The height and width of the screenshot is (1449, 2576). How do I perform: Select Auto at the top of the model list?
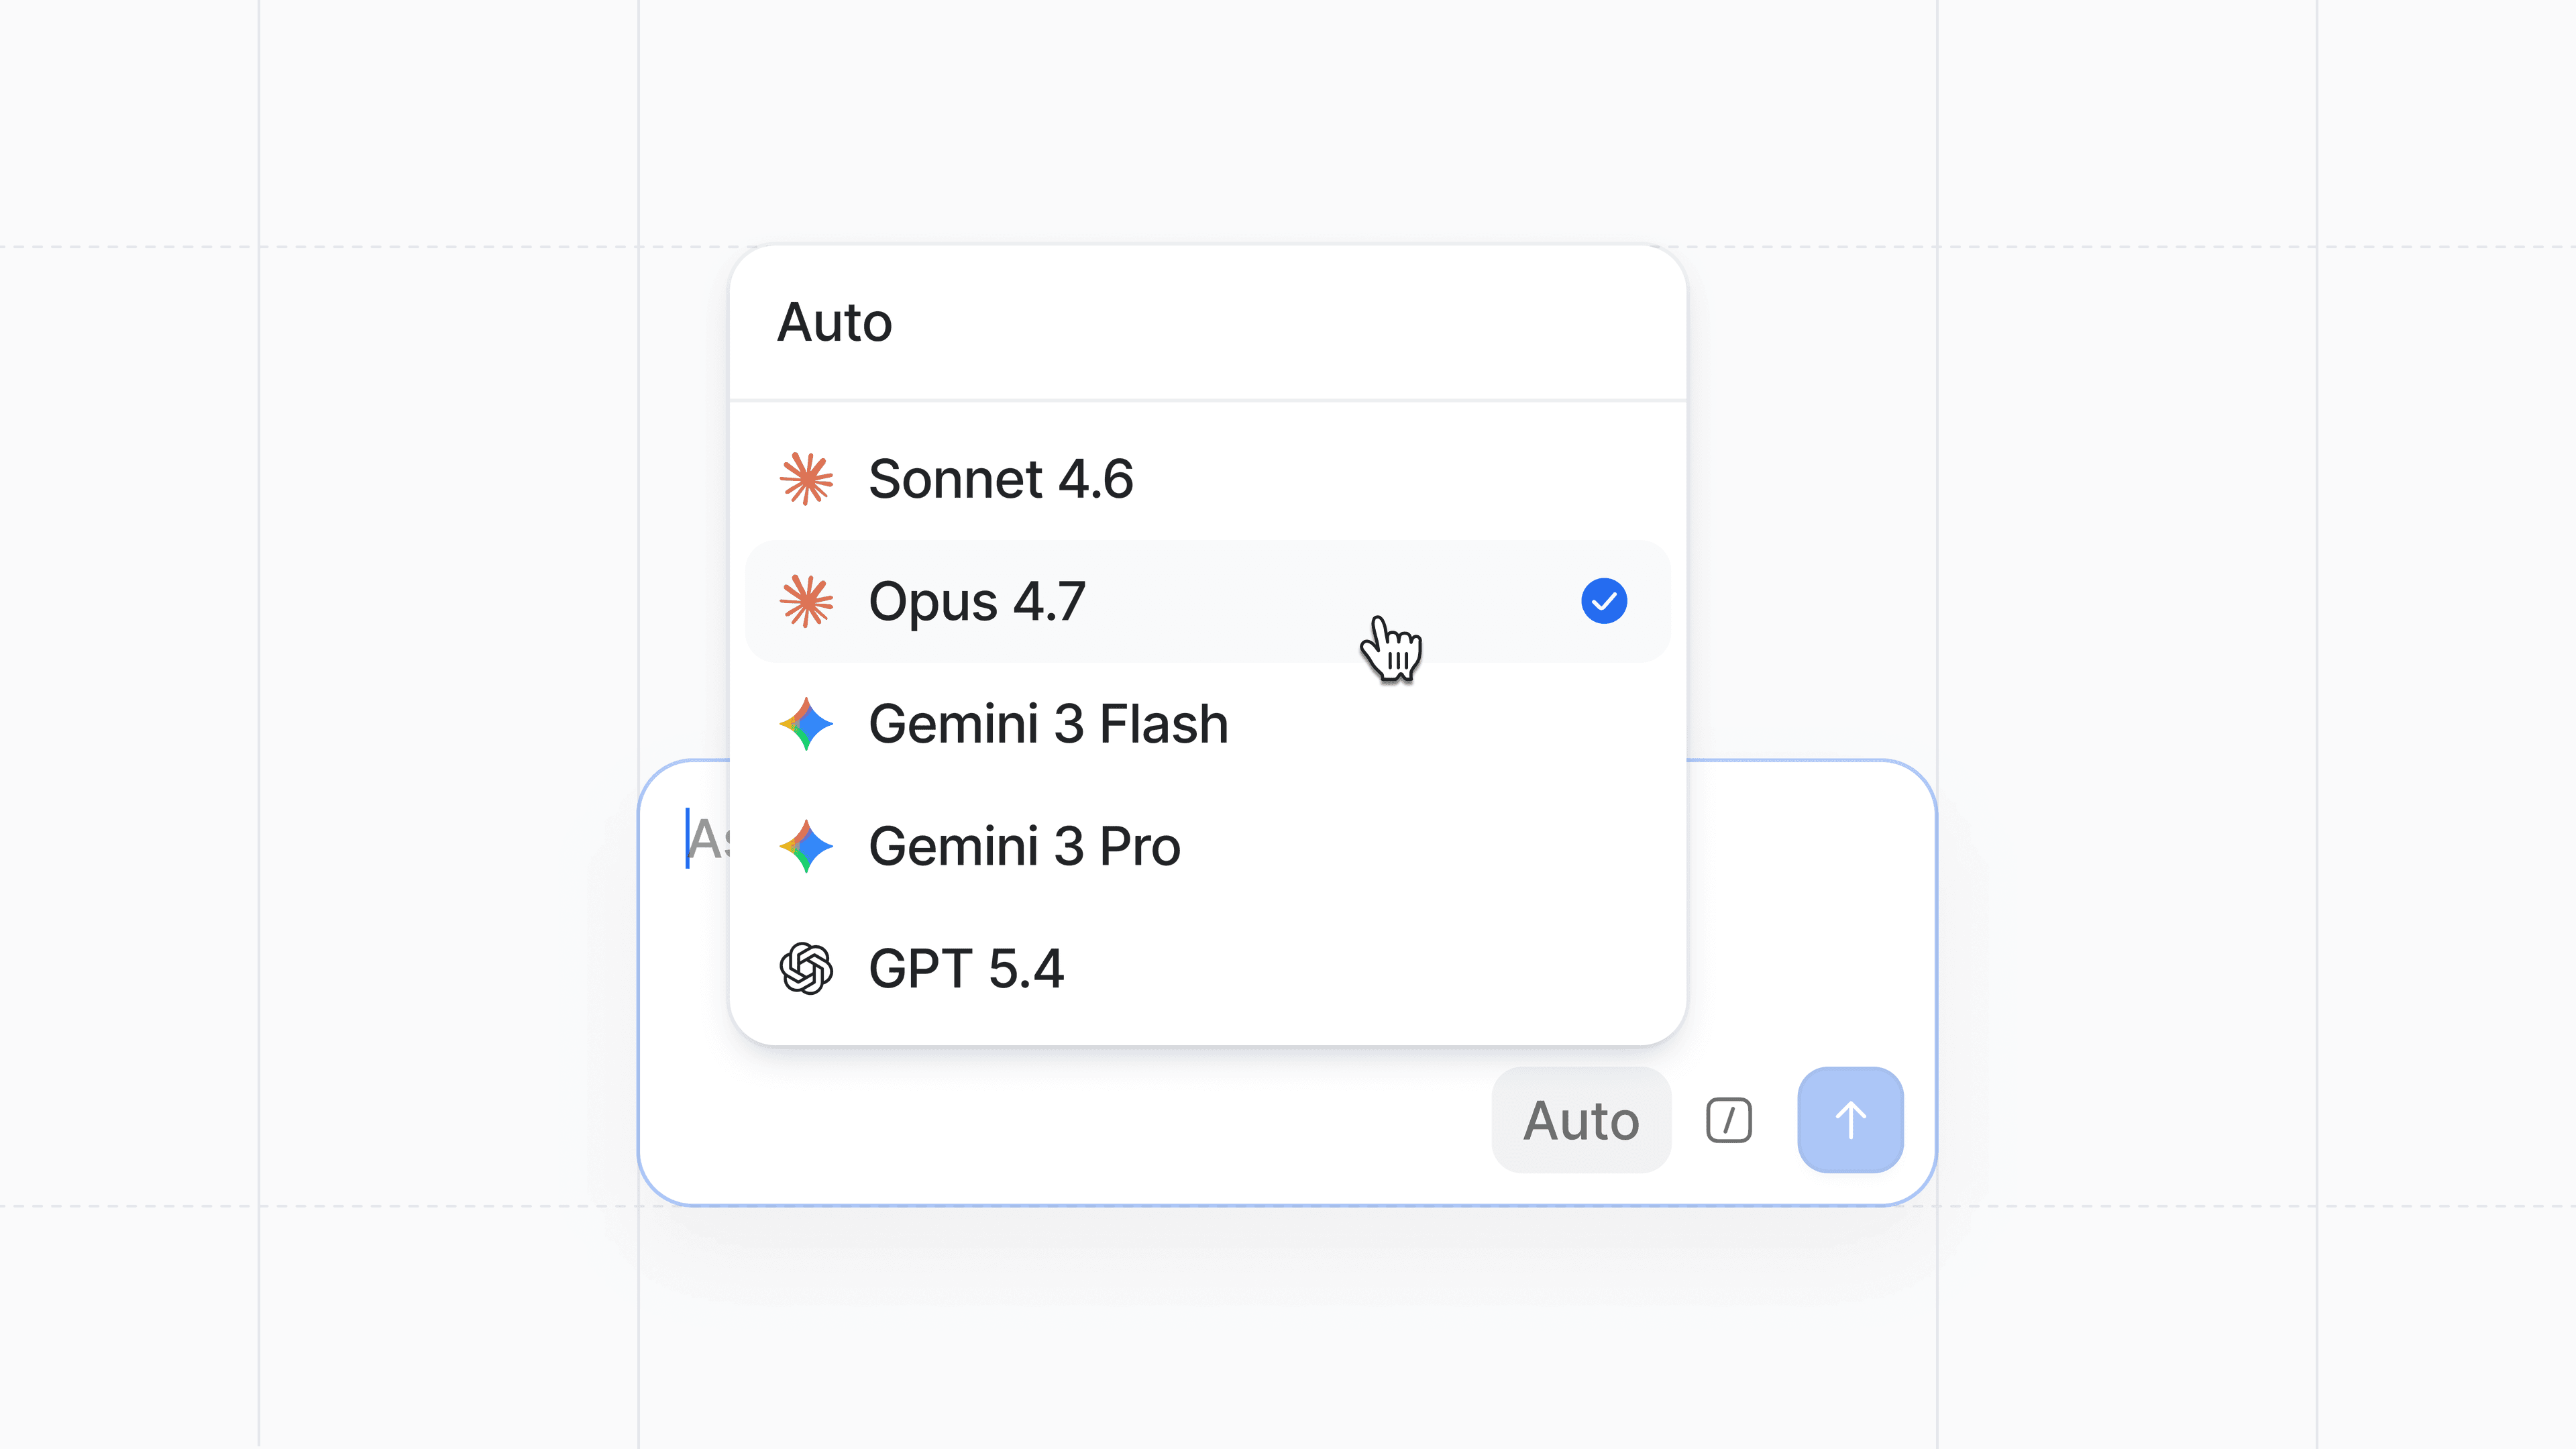(835, 323)
